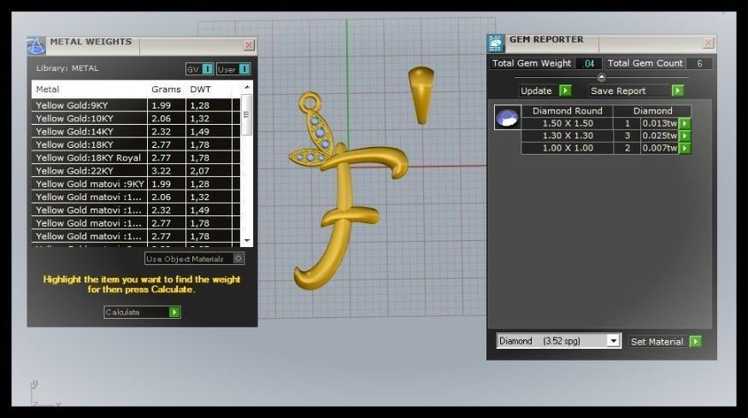Click the metal list scrollbar thumb
Viewport: 748px width, 418px height.
[x=247, y=115]
